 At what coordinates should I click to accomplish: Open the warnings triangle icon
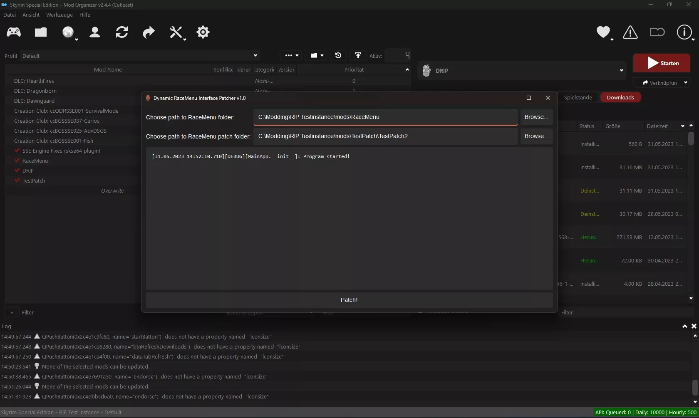(x=630, y=32)
